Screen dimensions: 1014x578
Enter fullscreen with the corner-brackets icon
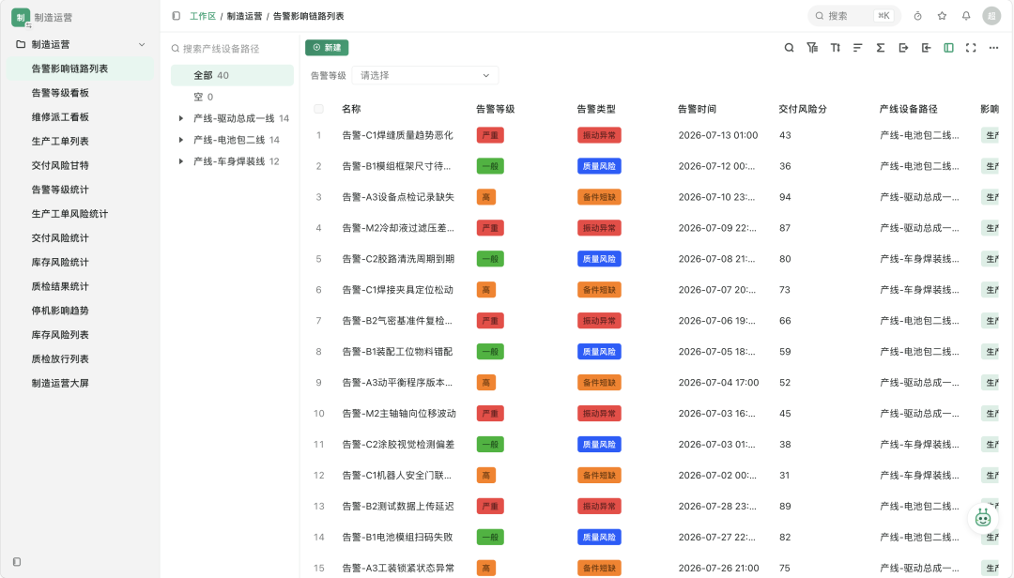(971, 48)
